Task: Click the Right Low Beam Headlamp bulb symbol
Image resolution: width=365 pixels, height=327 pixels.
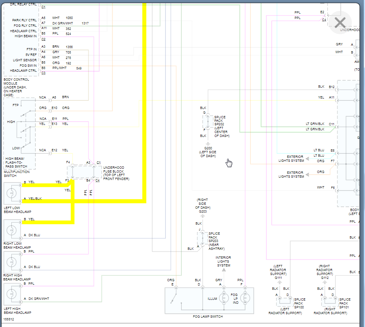Action: (12, 230)
